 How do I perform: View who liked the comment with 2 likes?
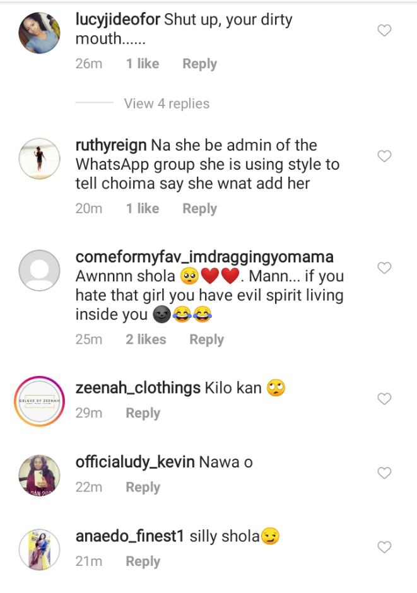pyautogui.click(x=146, y=339)
